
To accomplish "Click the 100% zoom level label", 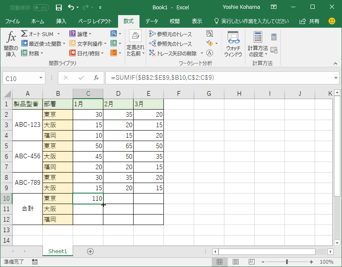I will (326, 262).
